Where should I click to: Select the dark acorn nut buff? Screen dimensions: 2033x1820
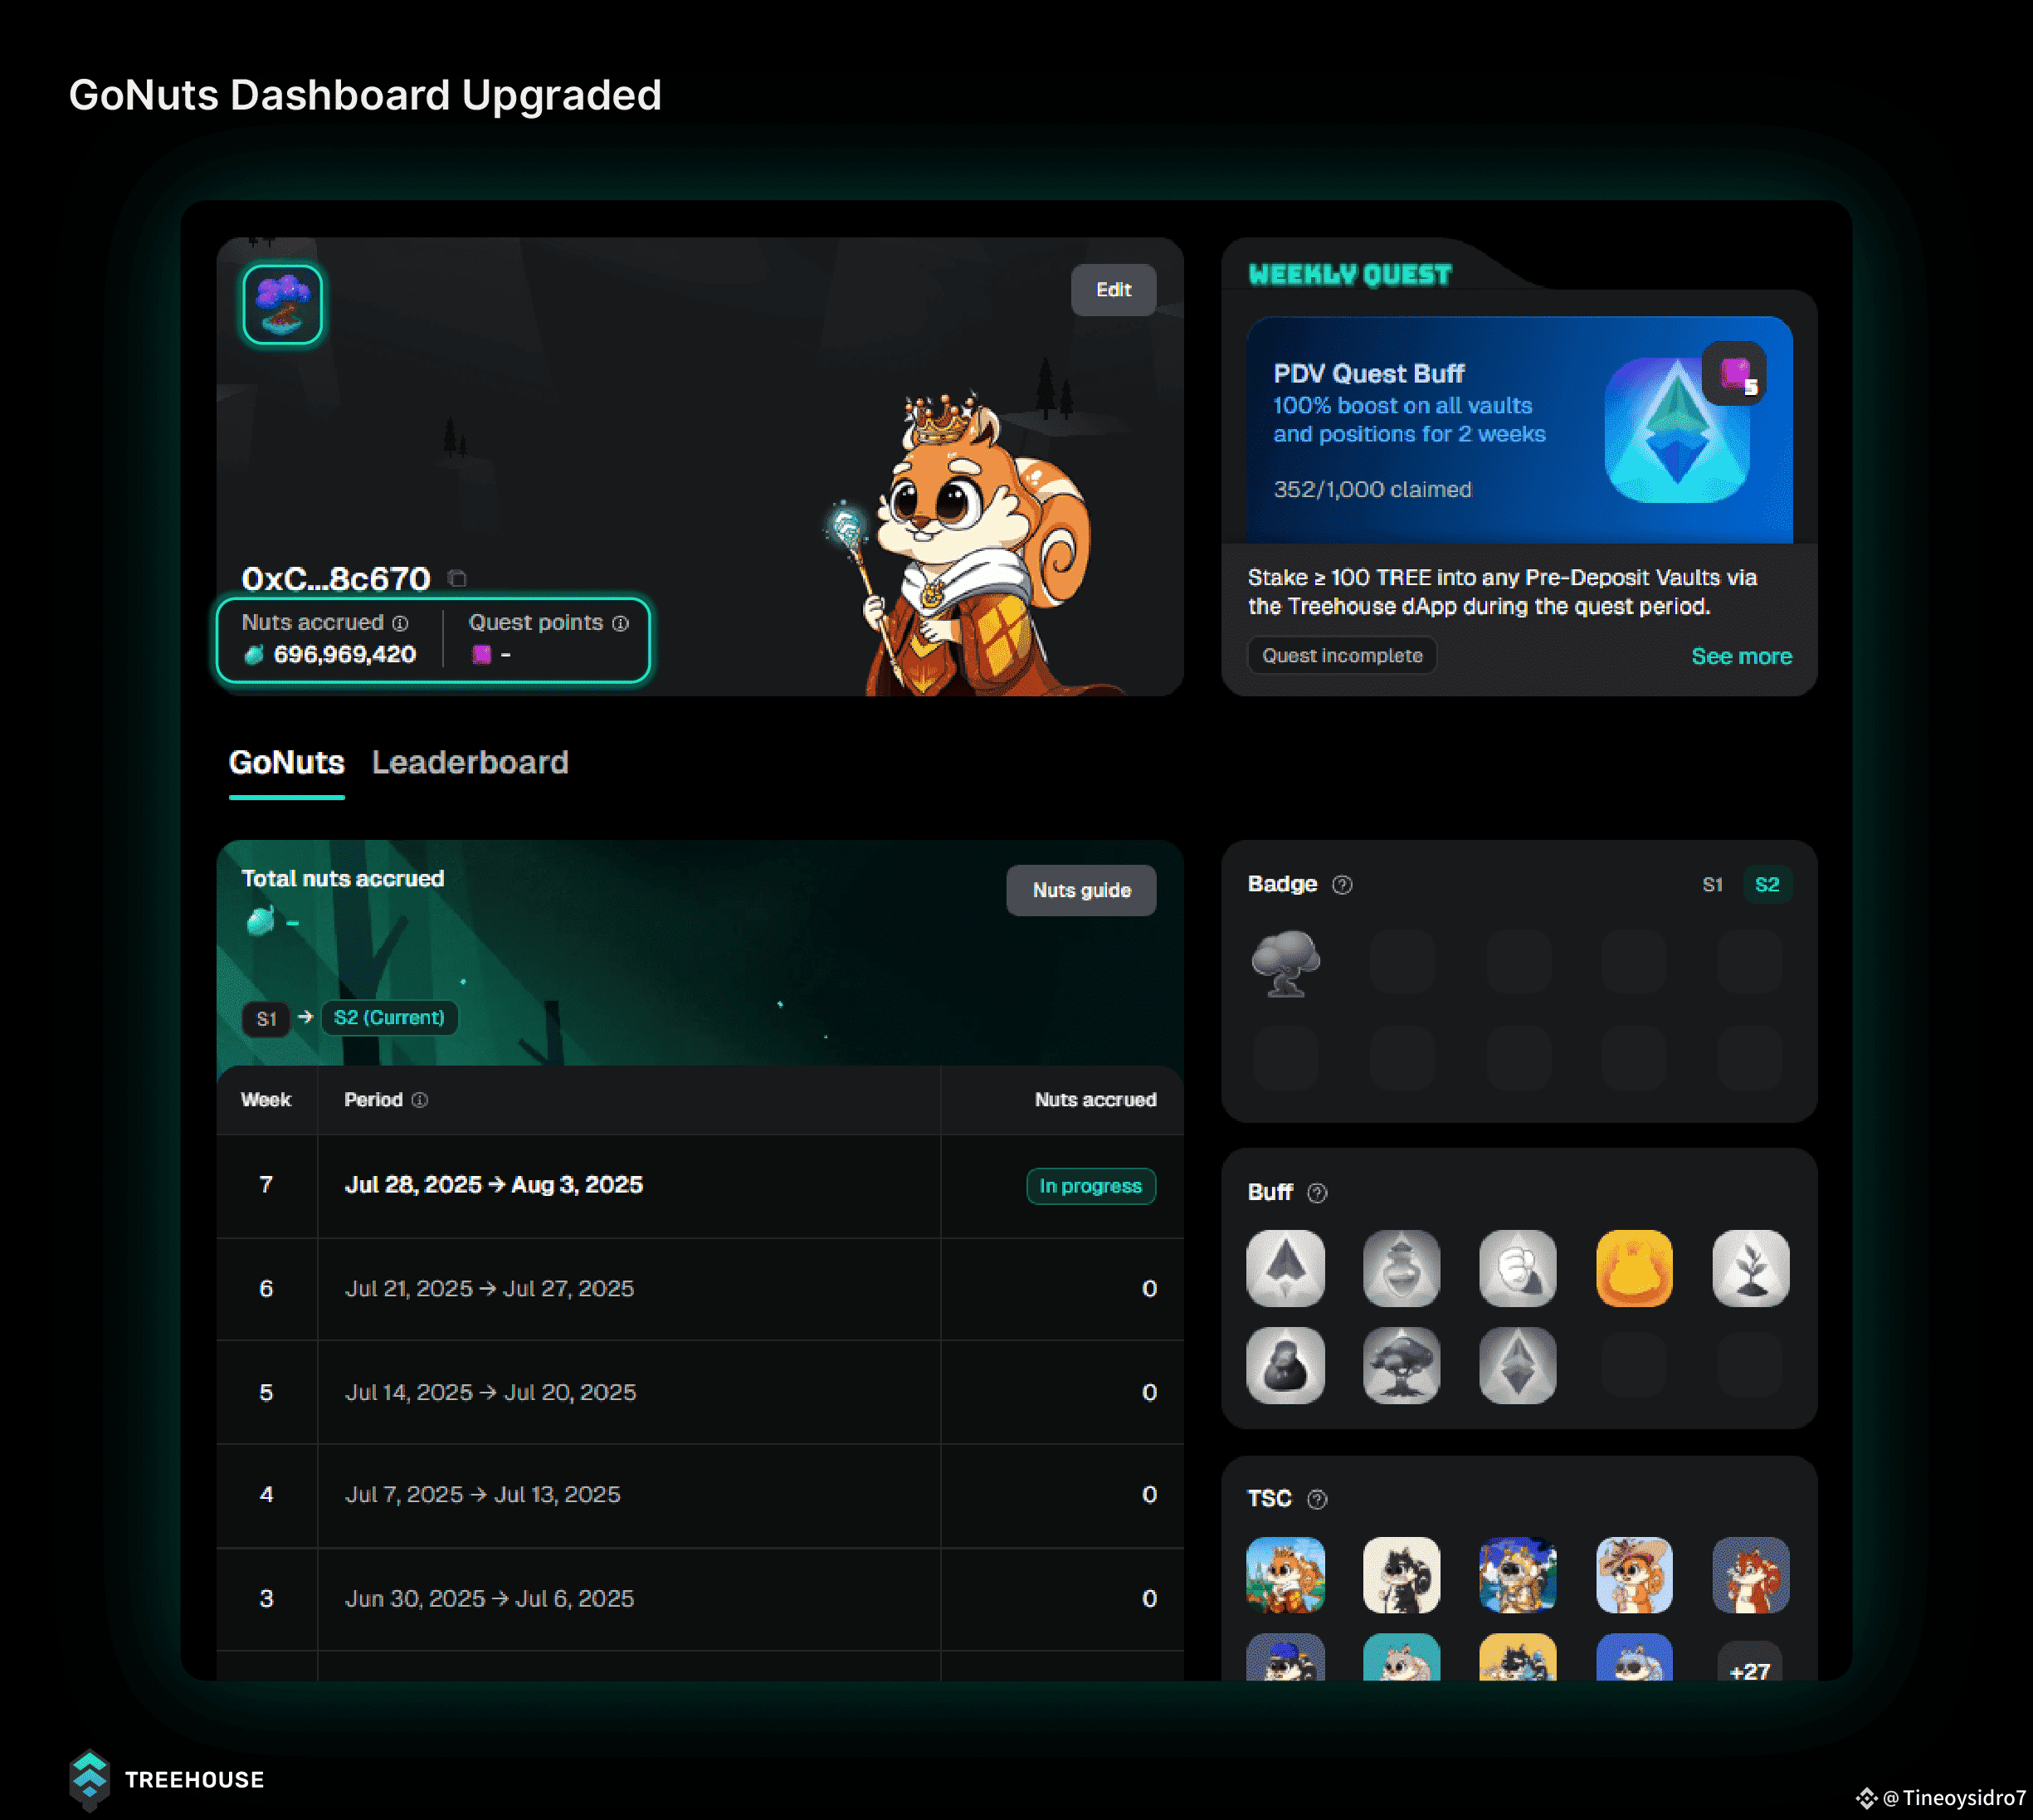point(1285,1365)
